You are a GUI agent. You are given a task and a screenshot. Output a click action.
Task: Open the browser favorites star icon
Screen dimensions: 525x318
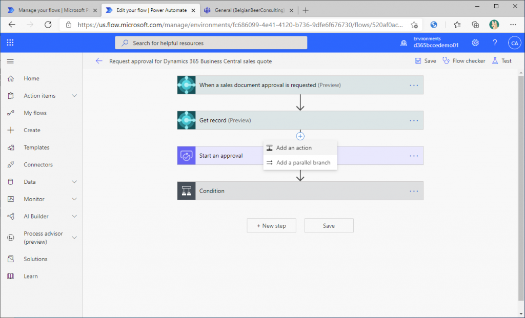pyautogui.click(x=457, y=25)
